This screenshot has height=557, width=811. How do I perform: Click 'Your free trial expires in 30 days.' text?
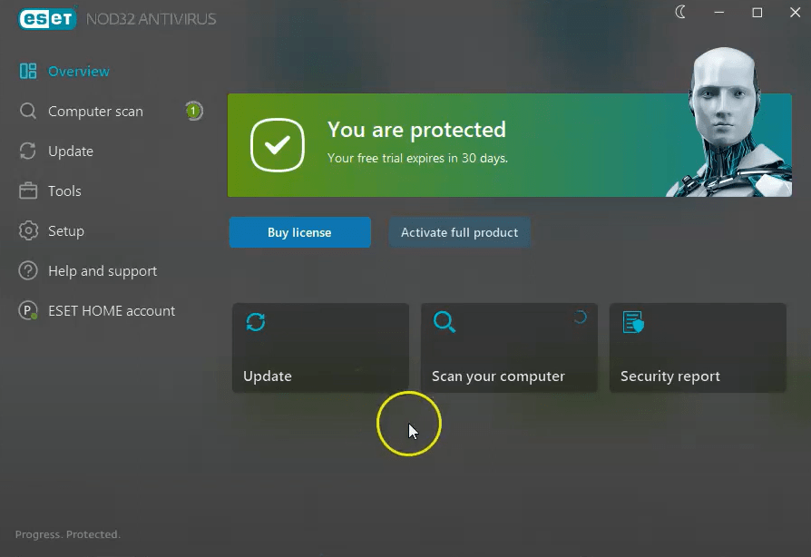417,158
